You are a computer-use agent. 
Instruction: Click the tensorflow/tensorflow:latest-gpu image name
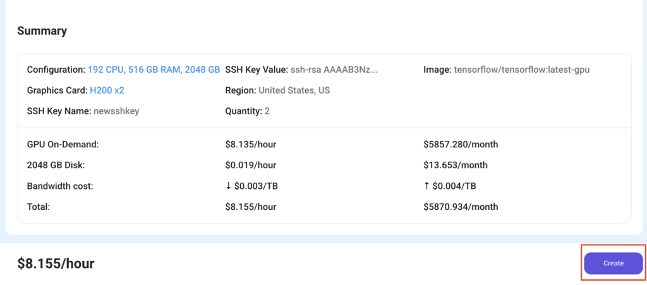(x=521, y=70)
